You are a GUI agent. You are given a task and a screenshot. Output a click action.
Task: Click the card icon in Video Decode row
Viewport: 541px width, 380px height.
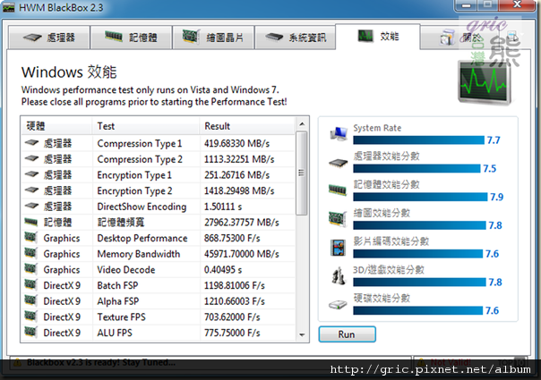30,269
